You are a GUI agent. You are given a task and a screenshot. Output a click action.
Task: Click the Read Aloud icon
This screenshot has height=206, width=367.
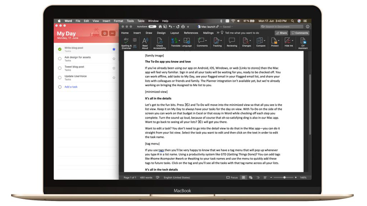click(145, 41)
